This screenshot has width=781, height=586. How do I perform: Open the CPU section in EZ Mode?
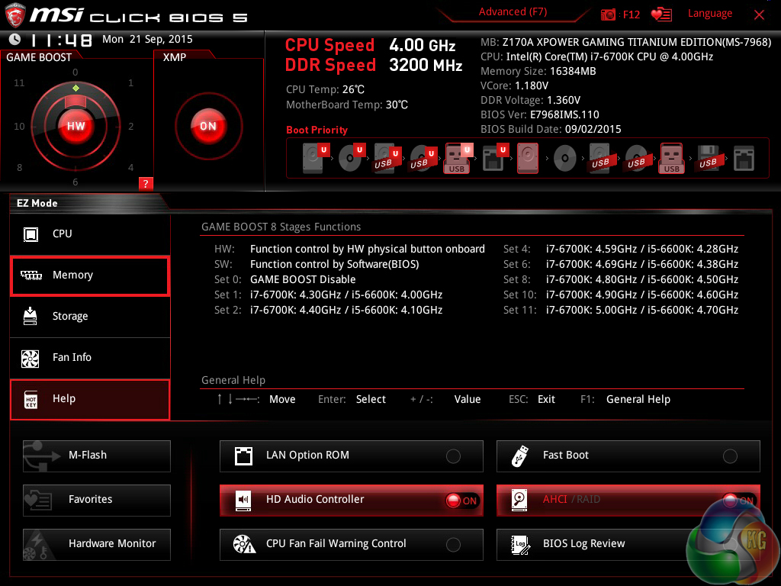pos(90,233)
